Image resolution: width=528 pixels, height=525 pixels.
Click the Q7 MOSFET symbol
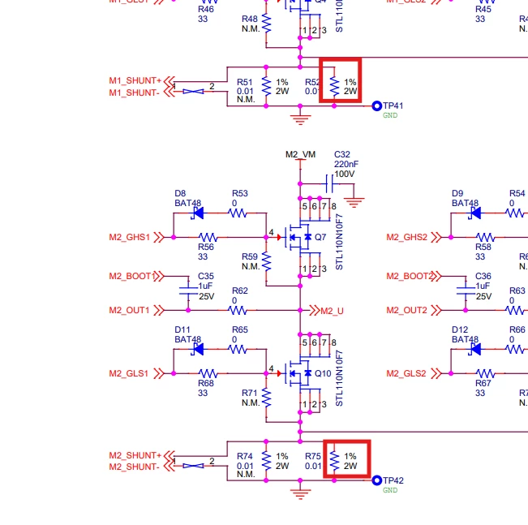[298, 237]
